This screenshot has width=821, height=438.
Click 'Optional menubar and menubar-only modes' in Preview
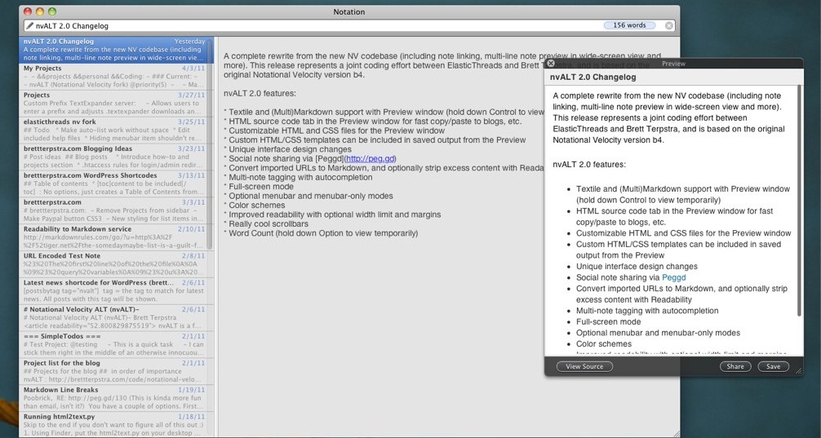coord(658,333)
